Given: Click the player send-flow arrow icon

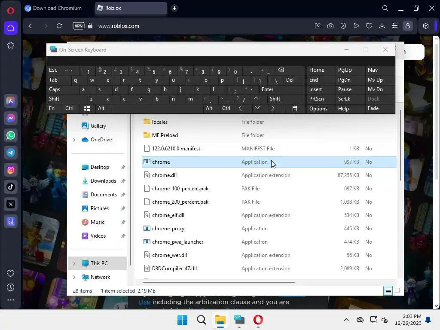Looking at the screenshot, I should [356, 26].
